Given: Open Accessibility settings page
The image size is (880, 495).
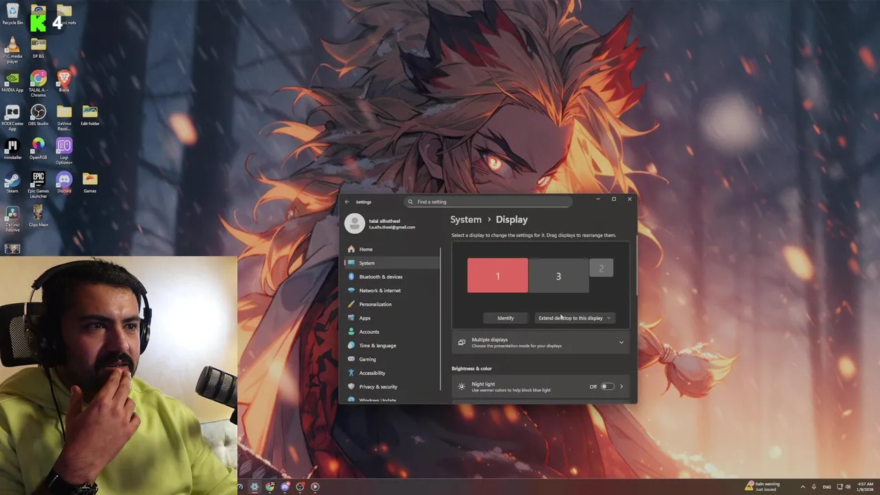Looking at the screenshot, I should point(393,373).
